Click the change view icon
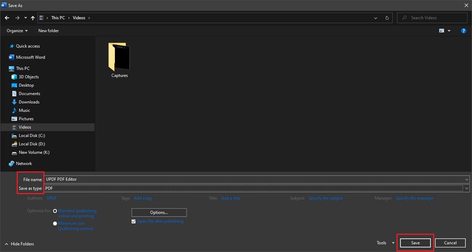Screen dimensions: 472x252 [x=441, y=31]
